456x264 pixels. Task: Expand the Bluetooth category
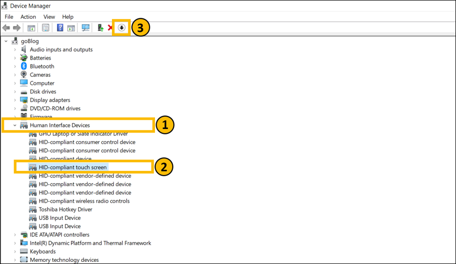pos(15,66)
